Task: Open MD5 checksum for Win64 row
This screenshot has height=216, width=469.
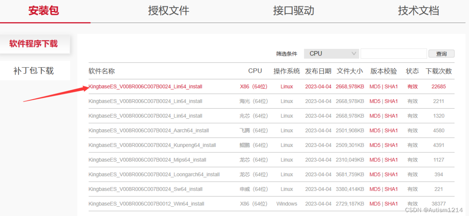Action: pyautogui.click(x=375, y=204)
